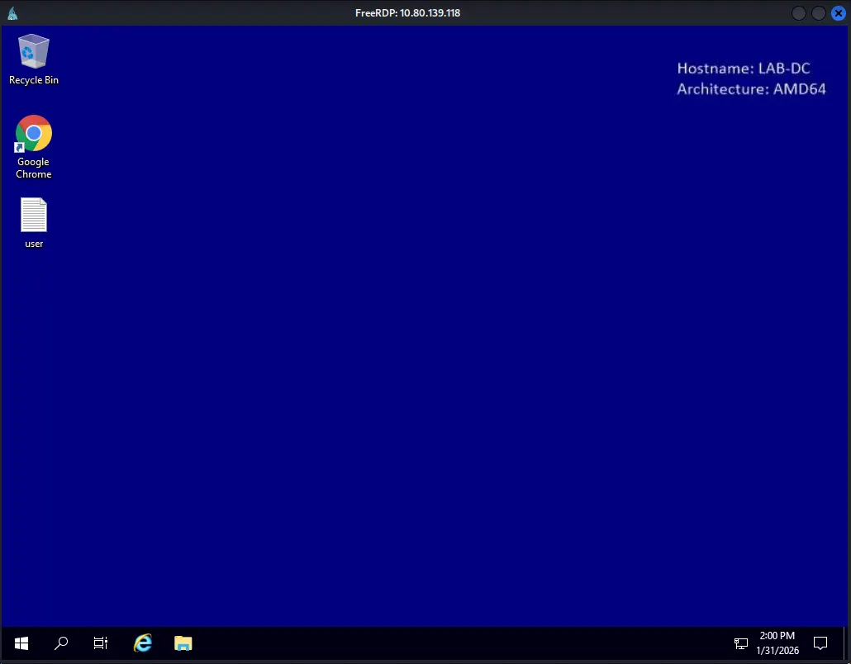
Task: Click the taskbar Search magnifier icon
Action: (x=61, y=643)
